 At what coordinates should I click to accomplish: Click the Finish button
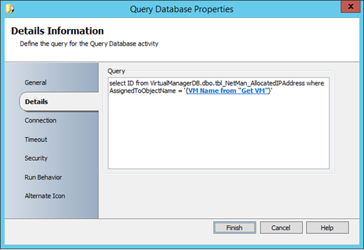tap(235, 228)
